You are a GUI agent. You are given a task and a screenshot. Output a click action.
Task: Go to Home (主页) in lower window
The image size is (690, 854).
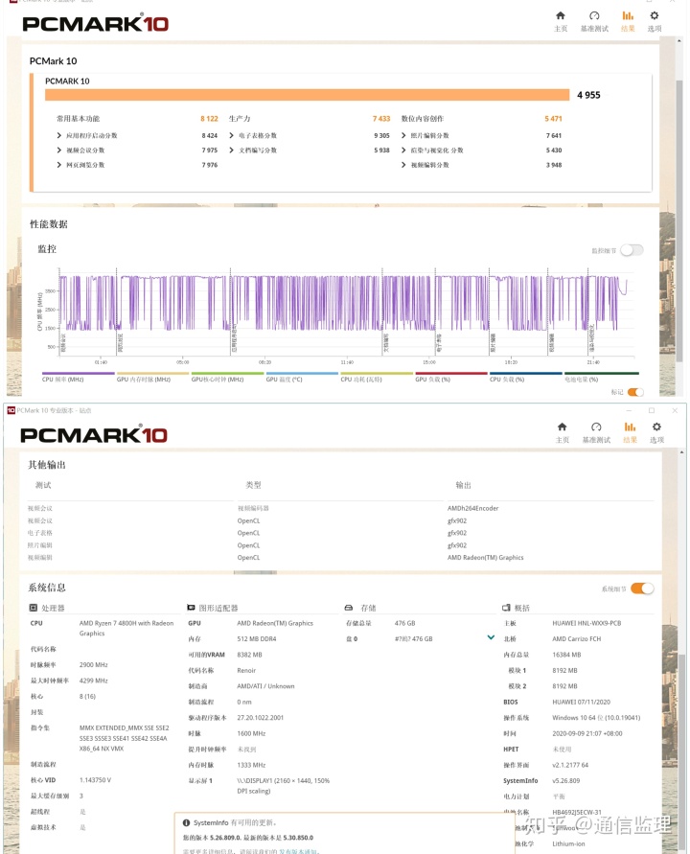(562, 432)
